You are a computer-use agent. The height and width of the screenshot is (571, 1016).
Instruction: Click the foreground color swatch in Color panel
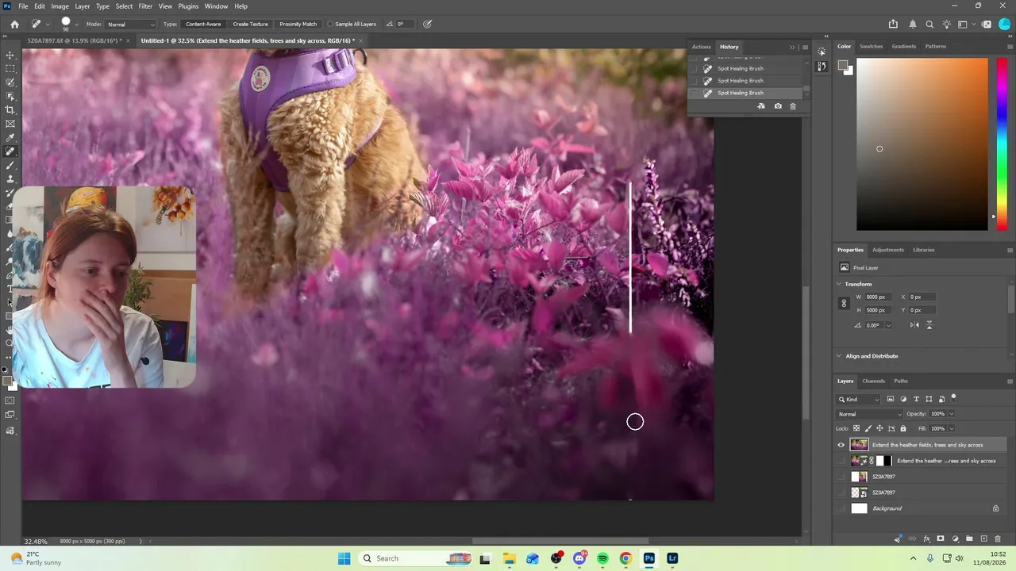pyautogui.click(x=845, y=66)
